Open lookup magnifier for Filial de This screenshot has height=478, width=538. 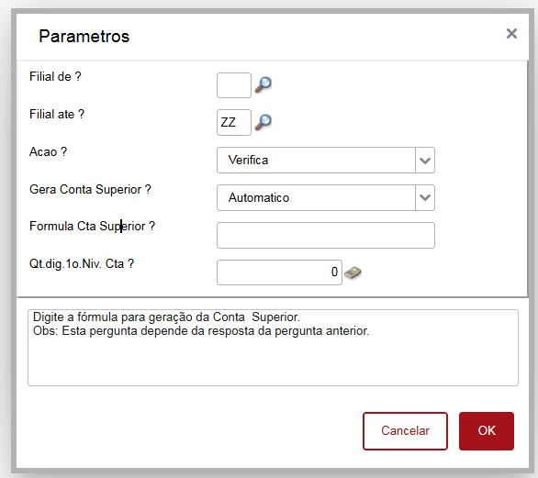[263, 84]
